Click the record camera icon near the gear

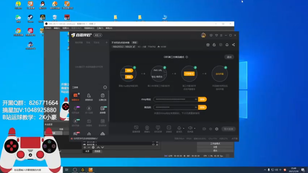click(x=204, y=129)
